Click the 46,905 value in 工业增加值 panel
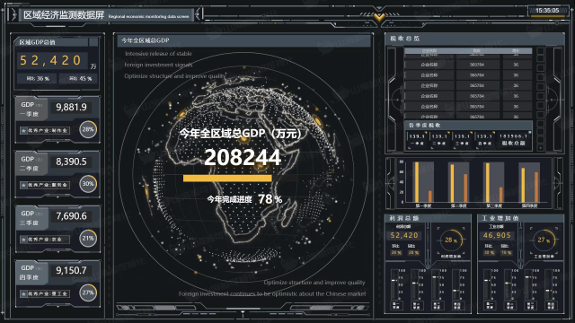Screen dimensions: 575x323 tap(497, 235)
